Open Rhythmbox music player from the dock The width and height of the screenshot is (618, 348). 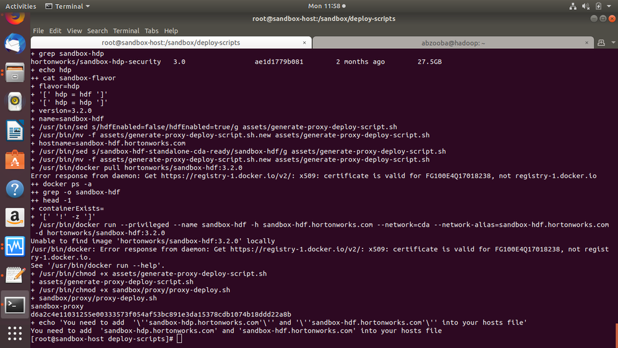coord(15,102)
